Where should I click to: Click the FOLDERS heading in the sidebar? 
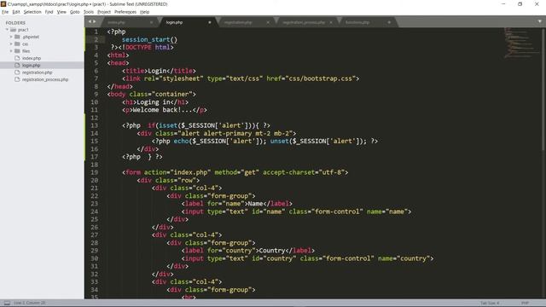(x=15, y=23)
